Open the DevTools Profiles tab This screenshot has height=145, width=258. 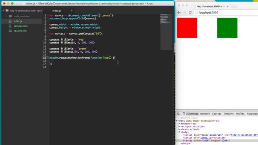(240, 114)
